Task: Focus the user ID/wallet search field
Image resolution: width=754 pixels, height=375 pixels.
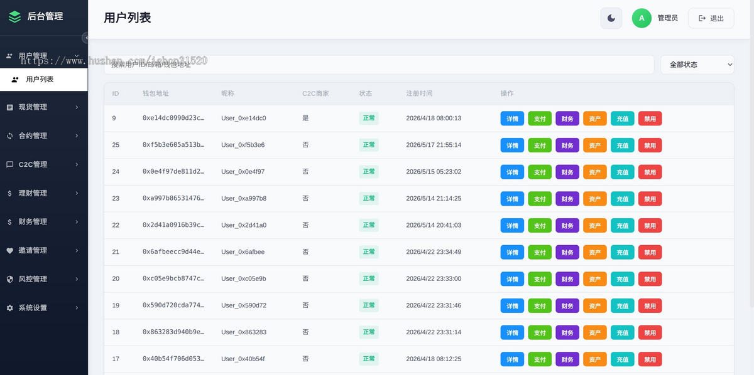Action: pyautogui.click(x=379, y=65)
